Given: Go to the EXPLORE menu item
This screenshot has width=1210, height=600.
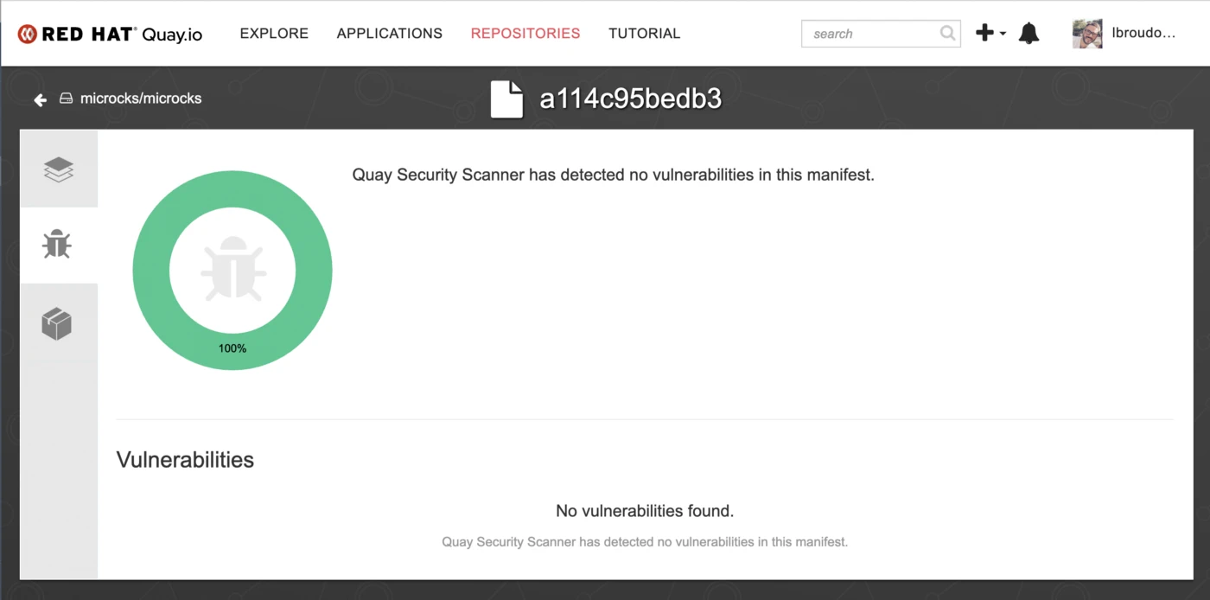Looking at the screenshot, I should click(x=274, y=34).
